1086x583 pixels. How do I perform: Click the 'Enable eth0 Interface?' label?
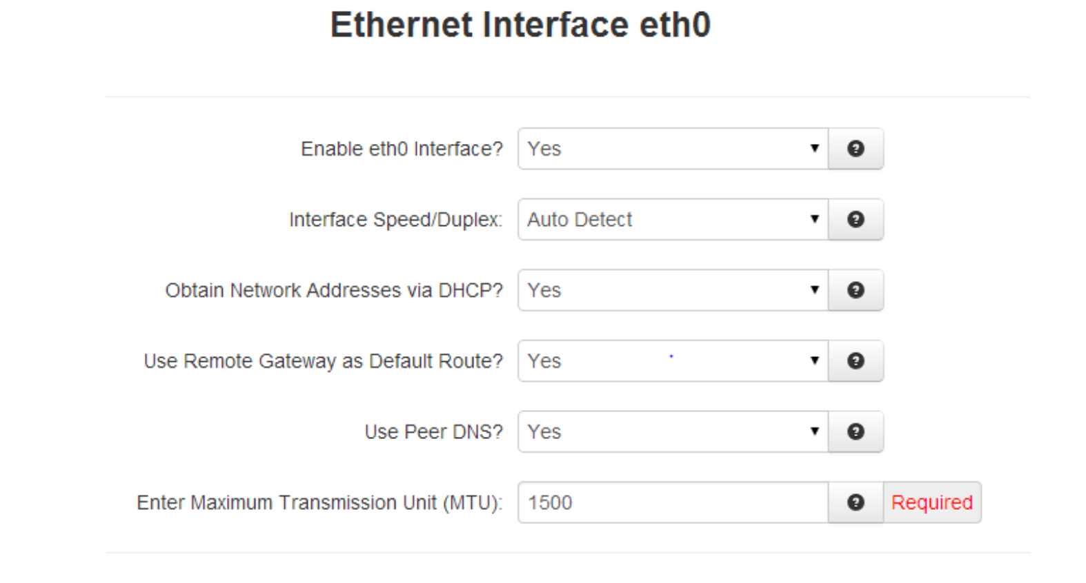pyautogui.click(x=402, y=149)
